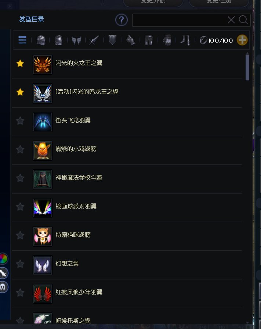Select the shoulder armor filter icon

tap(131, 40)
